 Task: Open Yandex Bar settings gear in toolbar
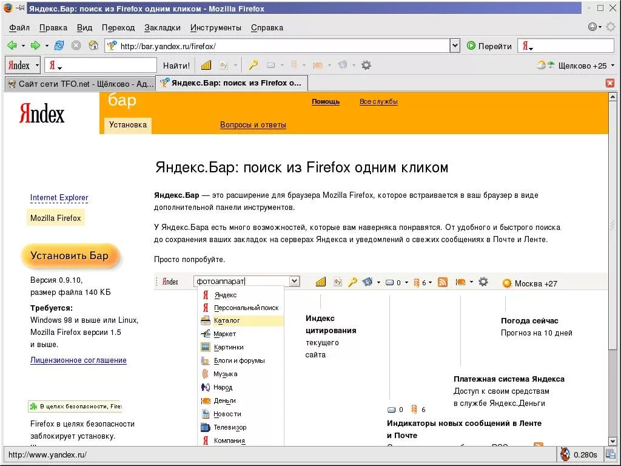point(366,65)
